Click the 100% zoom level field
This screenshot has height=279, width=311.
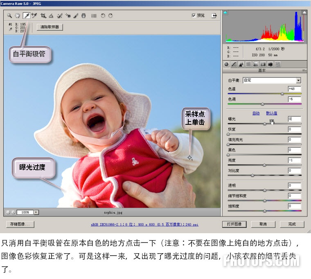pos(25,212)
